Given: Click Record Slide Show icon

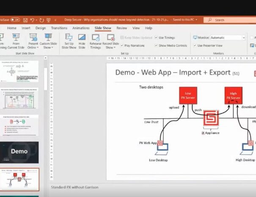Looking at the screenshot, I should tap(111, 37).
